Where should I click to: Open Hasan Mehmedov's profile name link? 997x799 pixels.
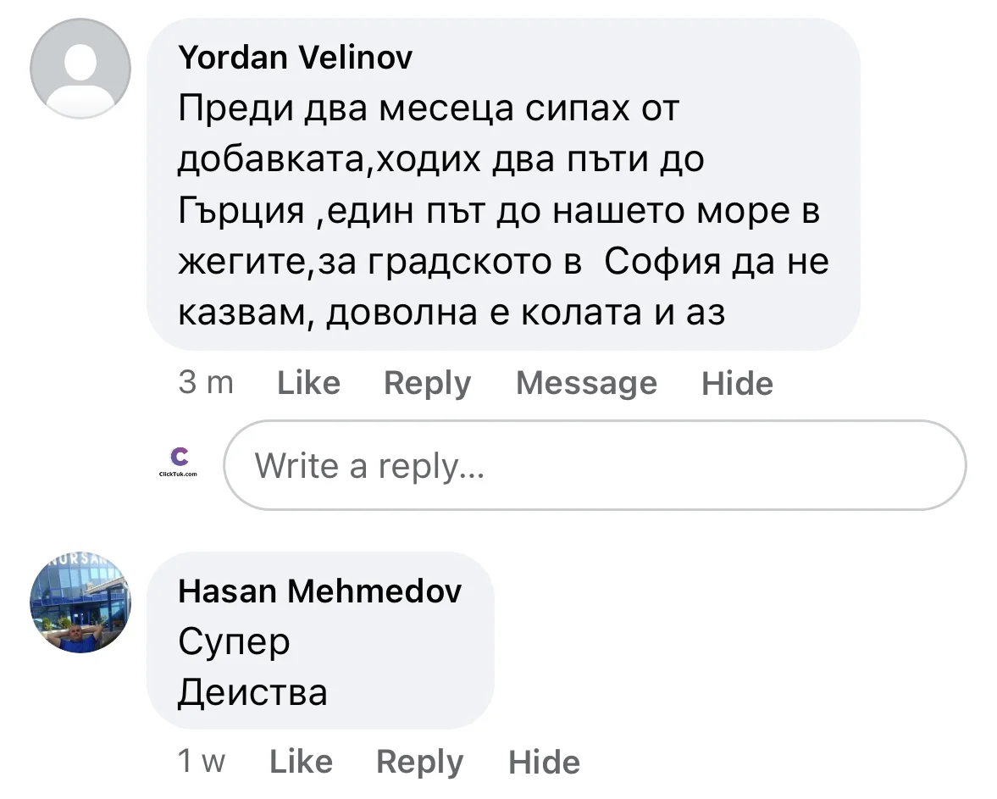click(x=320, y=591)
